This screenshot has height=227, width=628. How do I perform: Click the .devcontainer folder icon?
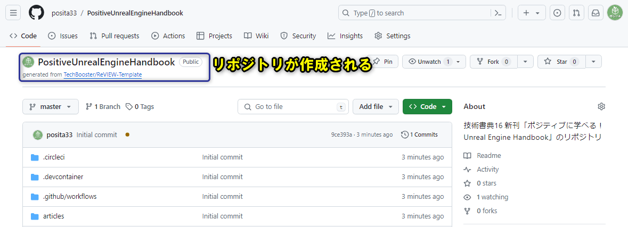tap(35, 176)
